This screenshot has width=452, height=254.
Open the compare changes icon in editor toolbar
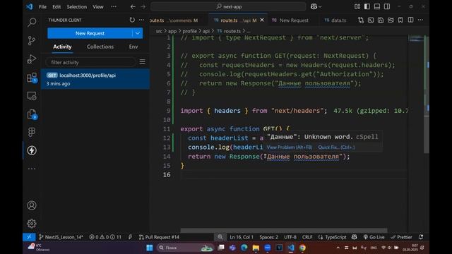(361, 20)
